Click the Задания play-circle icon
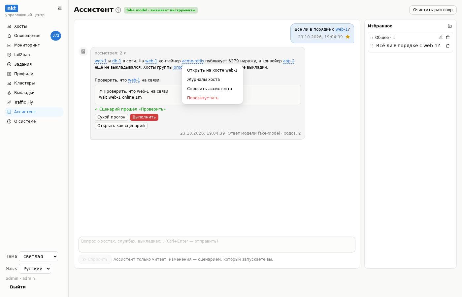 coord(9,64)
